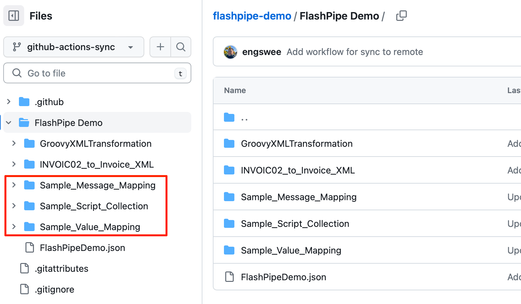Copy path using the copy icon
Viewport: 521px width, 304px height.
pyautogui.click(x=401, y=16)
